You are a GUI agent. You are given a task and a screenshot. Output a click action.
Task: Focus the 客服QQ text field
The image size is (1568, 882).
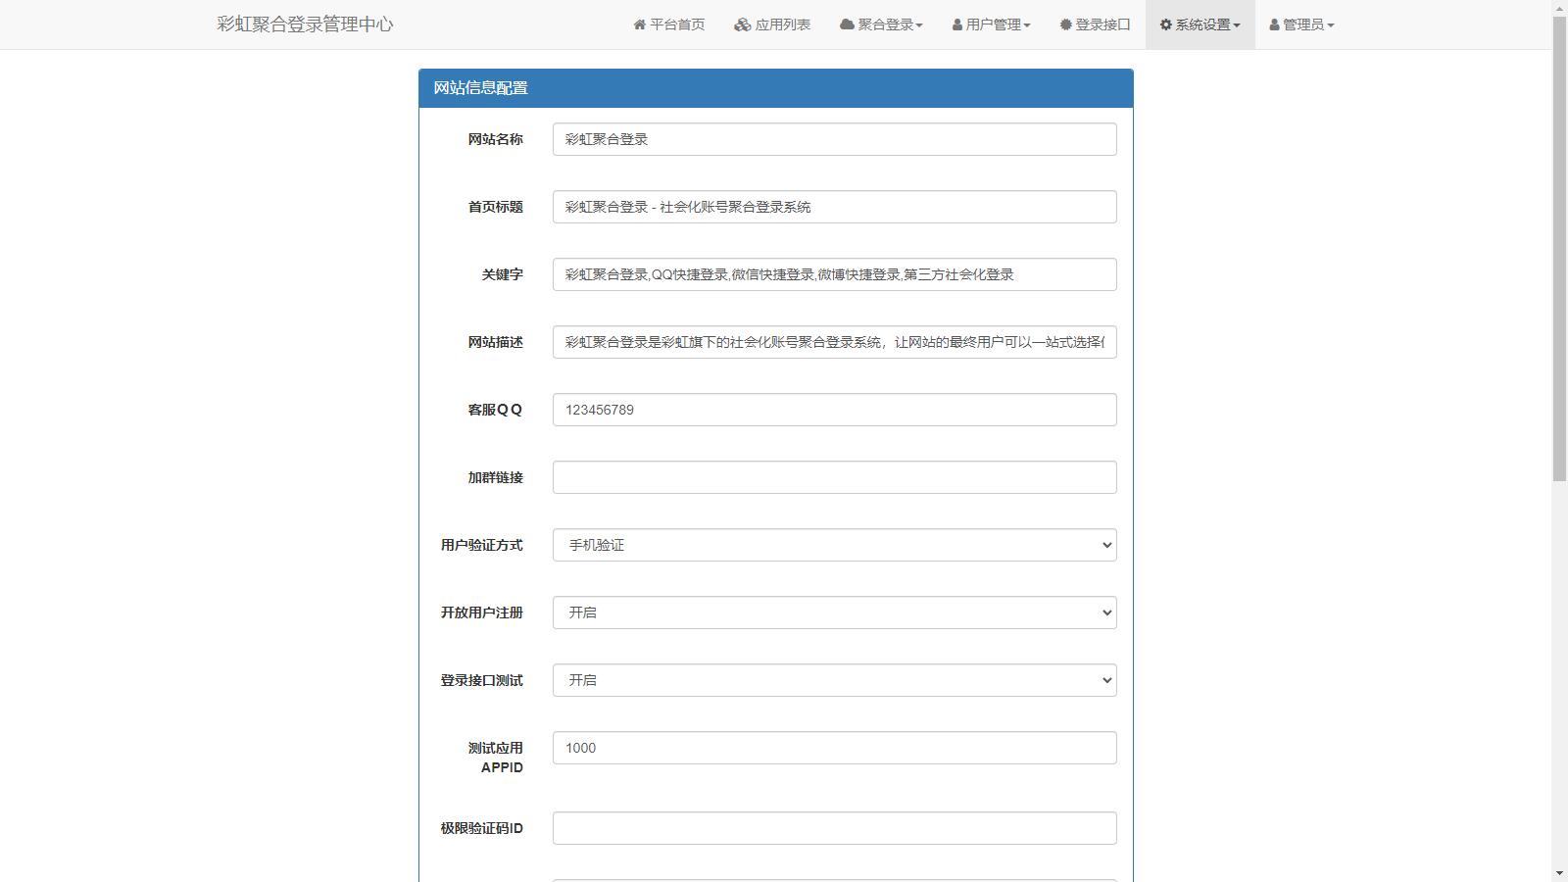[x=834, y=410]
